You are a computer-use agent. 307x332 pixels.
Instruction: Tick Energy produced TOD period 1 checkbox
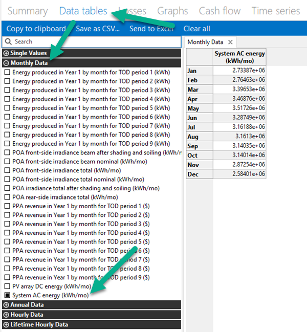point(7,73)
